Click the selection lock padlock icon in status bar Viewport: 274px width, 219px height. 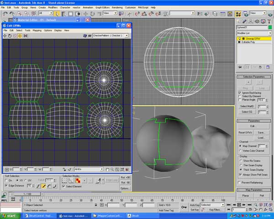96,205
